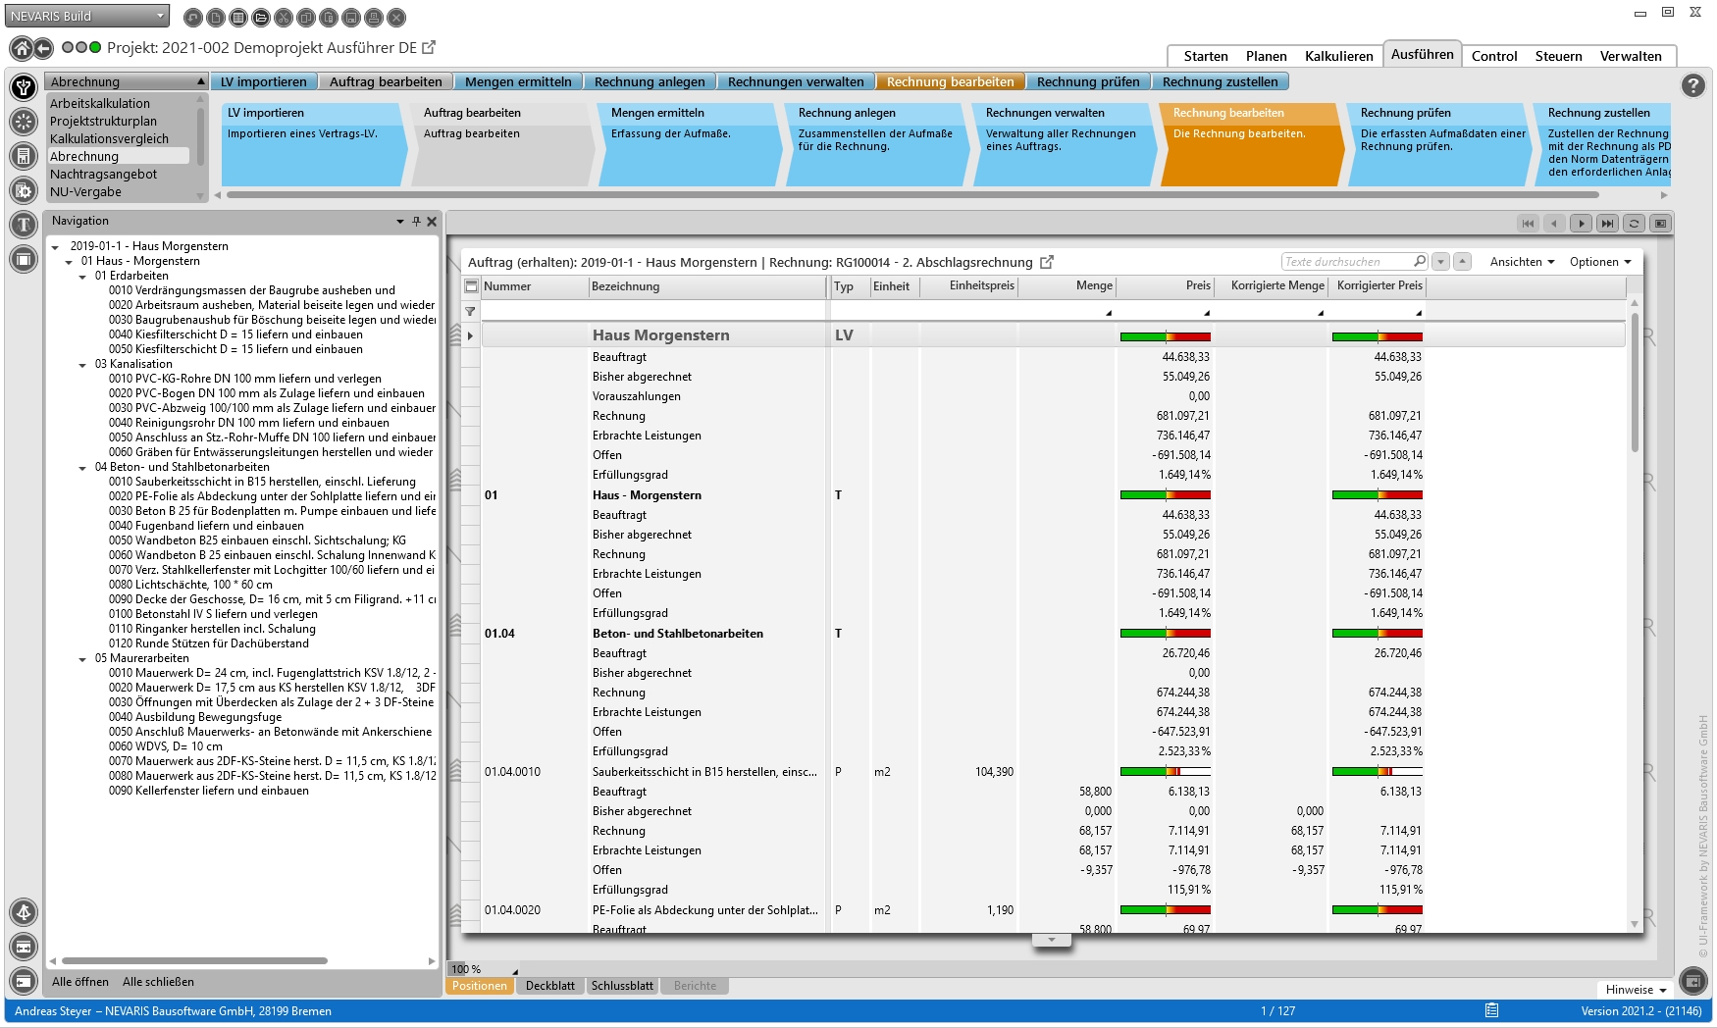
Task: Open the help question mark icon
Action: [1693, 85]
